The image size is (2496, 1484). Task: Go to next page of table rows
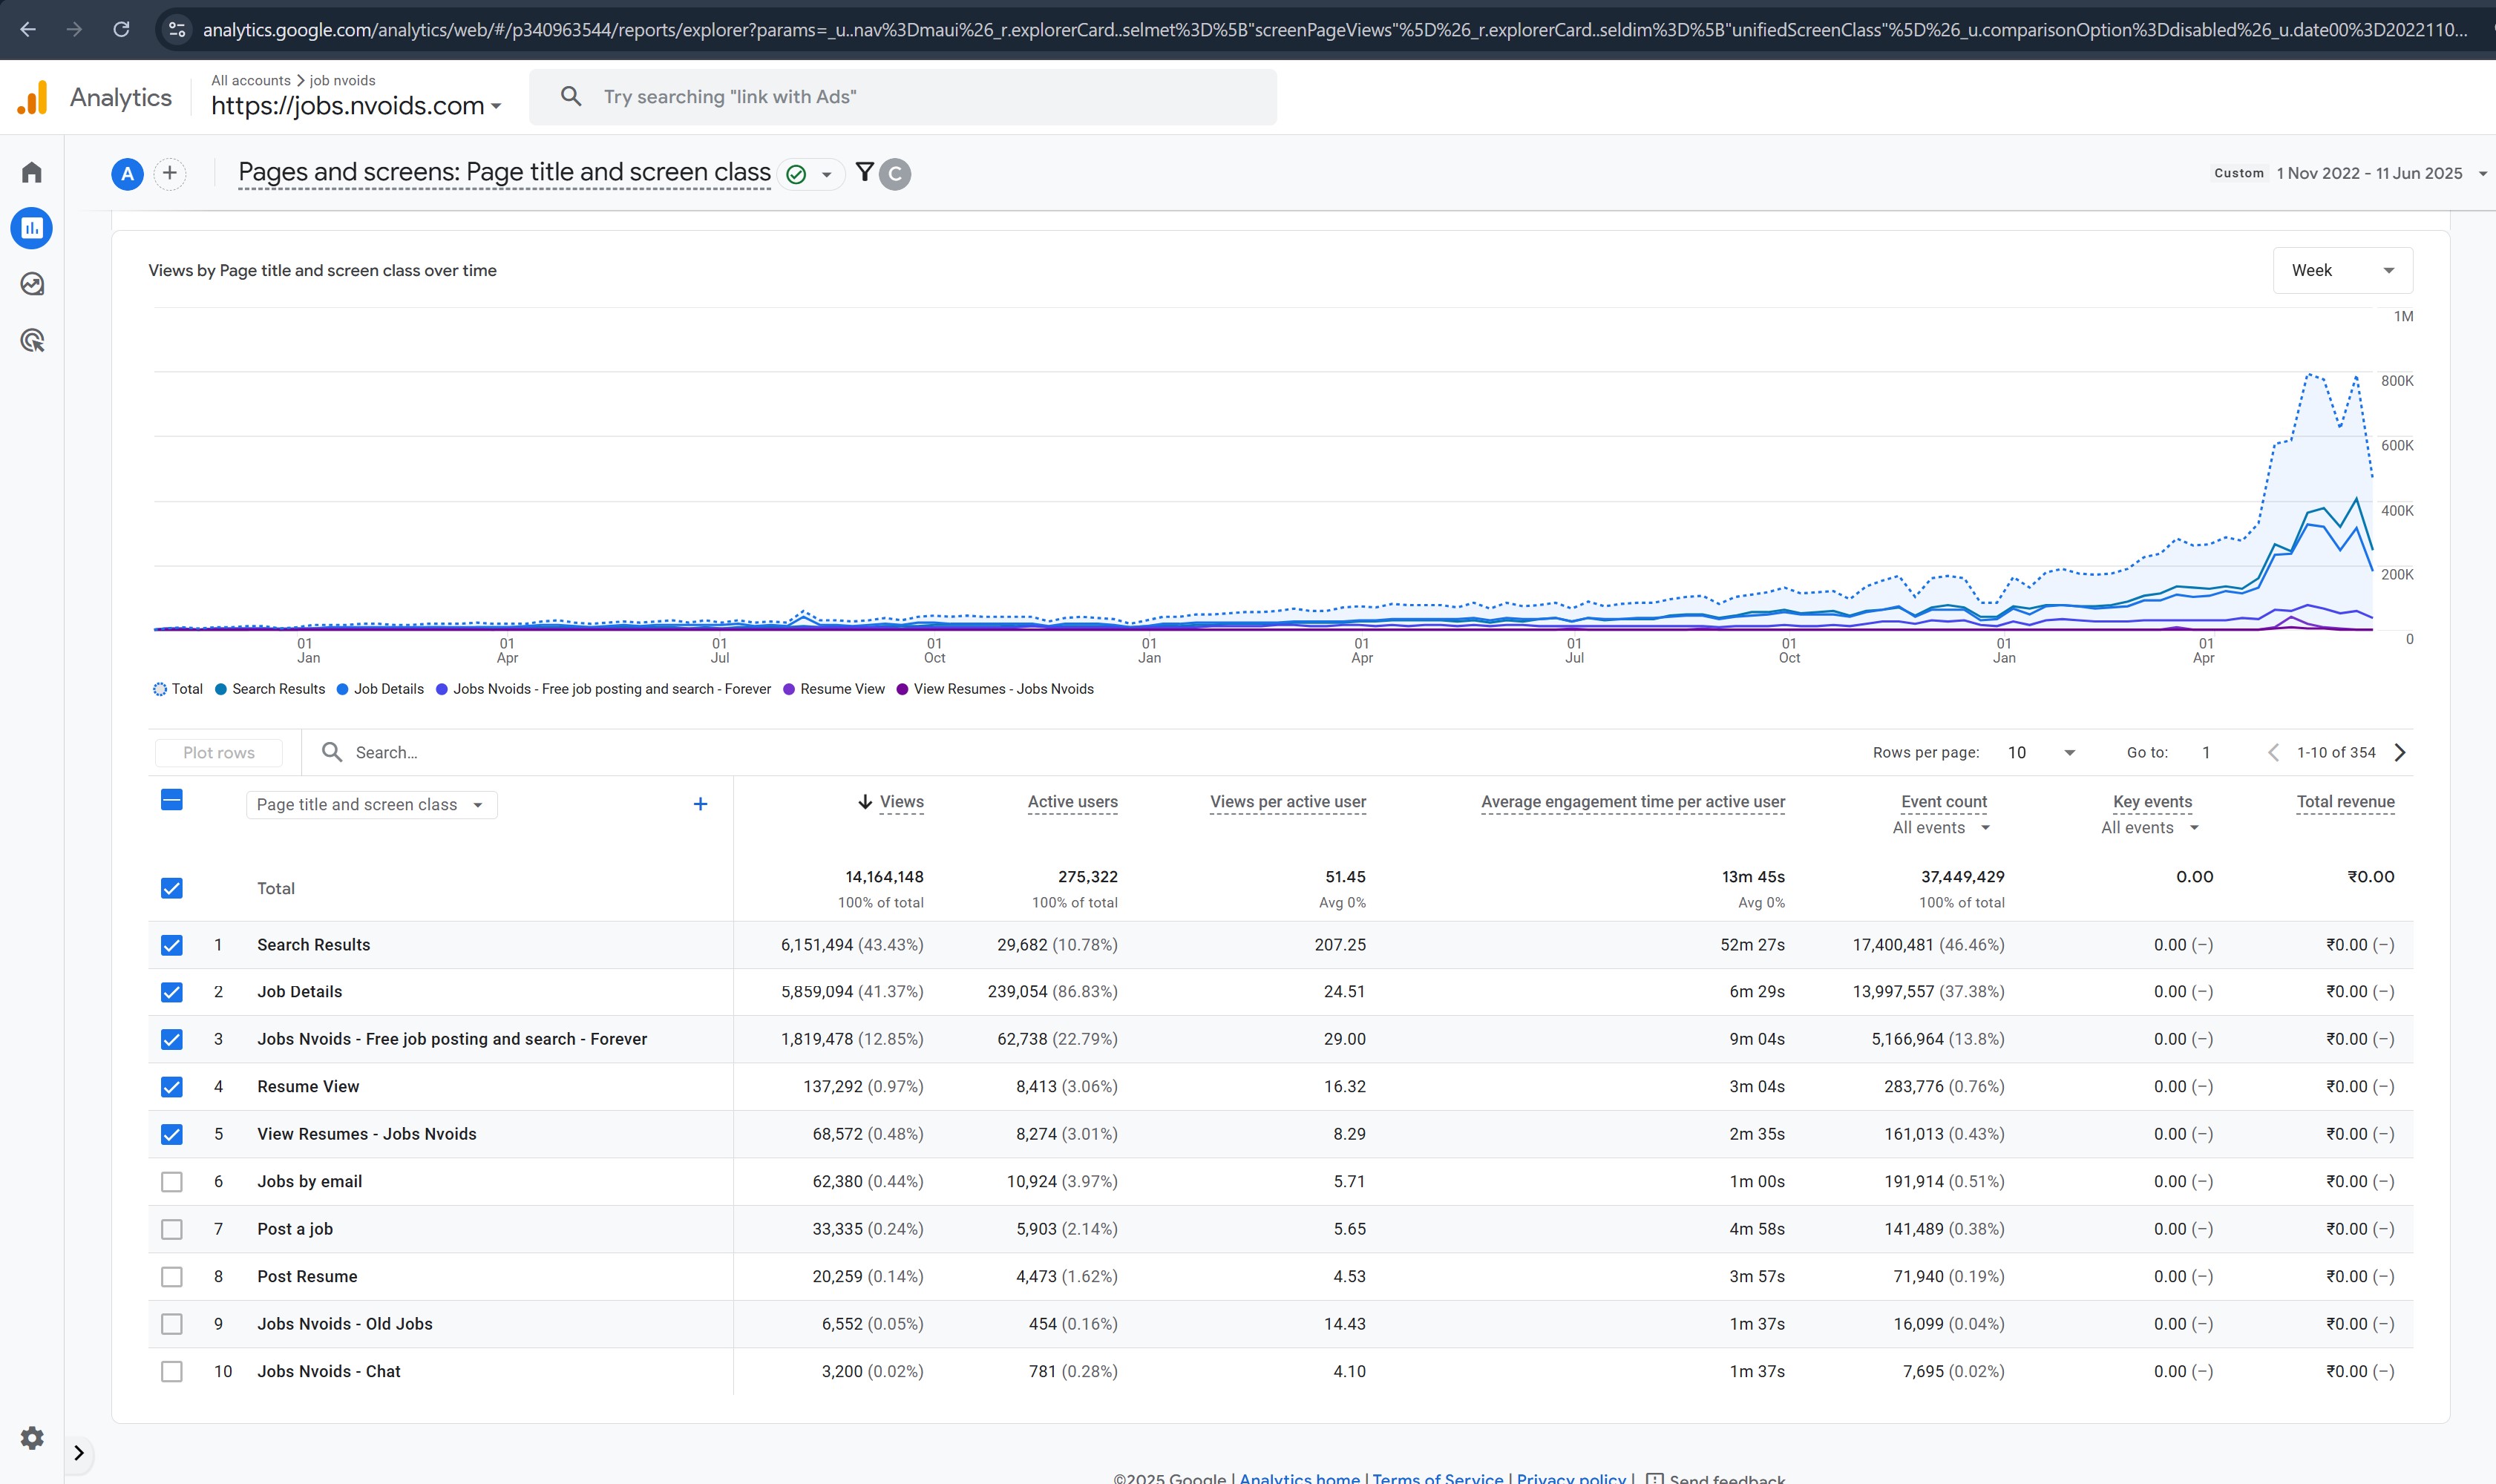pyautogui.click(x=2400, y=752)
